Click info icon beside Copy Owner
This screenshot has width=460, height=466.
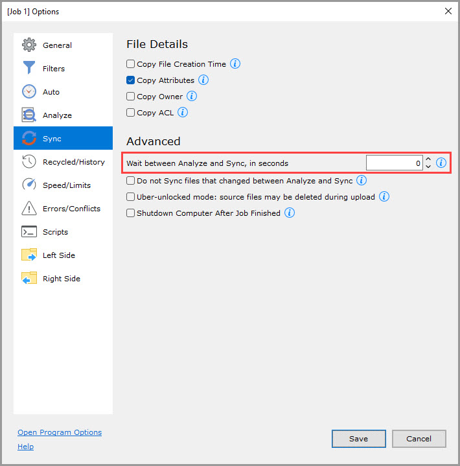[192, 96]
